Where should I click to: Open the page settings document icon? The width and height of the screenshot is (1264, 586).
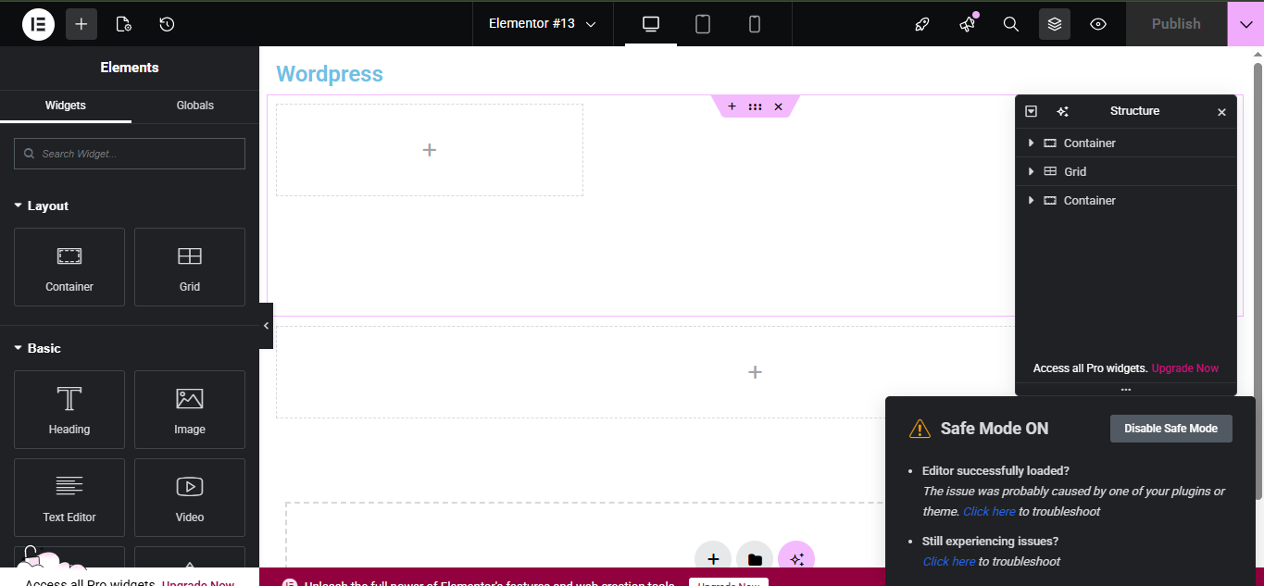pos(123,24)
